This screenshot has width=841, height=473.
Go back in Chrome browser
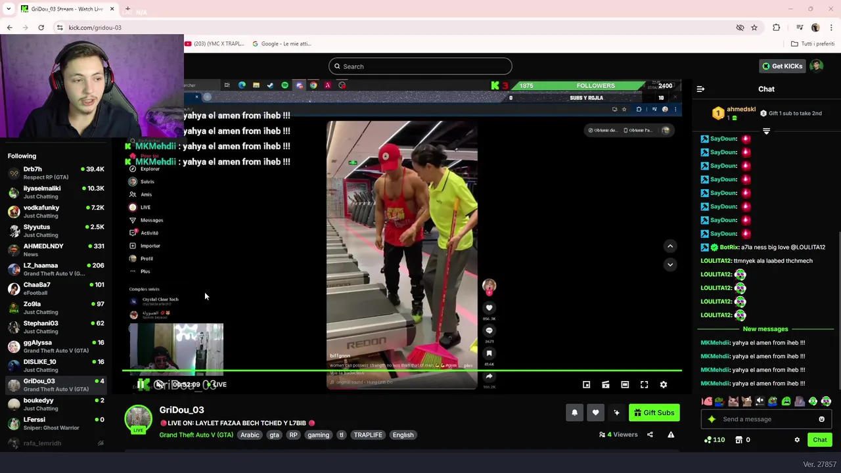[x=9, y=28]
